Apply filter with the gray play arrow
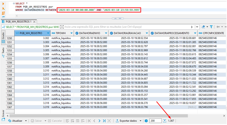This screenshot has width=227, height=125. [192, 27]
